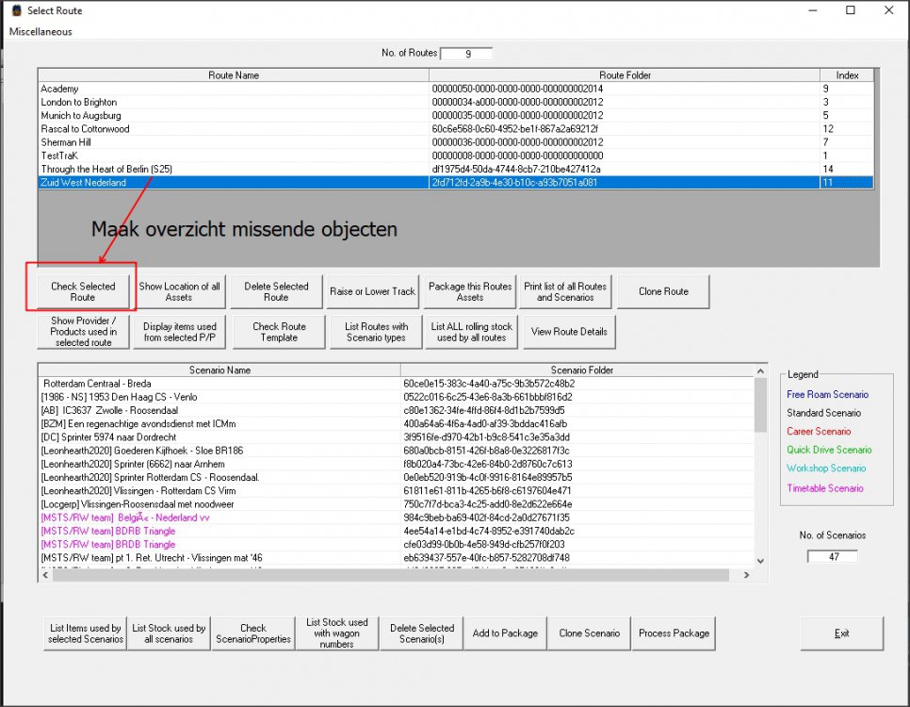Select the Sherman Hill route

(67, 142)
